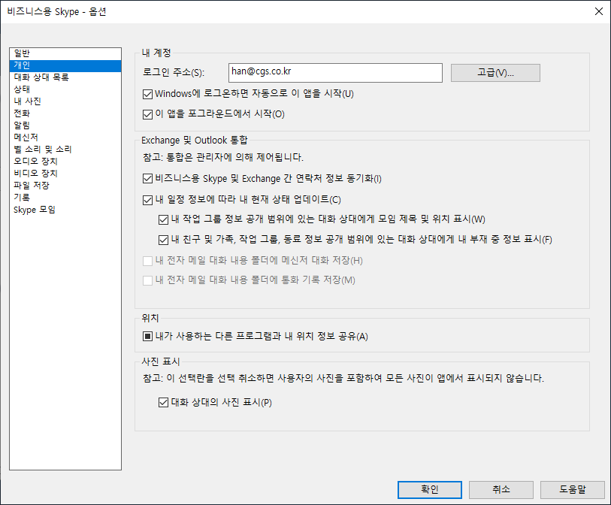Click the 고급(V)... button

tap(495, 73)
